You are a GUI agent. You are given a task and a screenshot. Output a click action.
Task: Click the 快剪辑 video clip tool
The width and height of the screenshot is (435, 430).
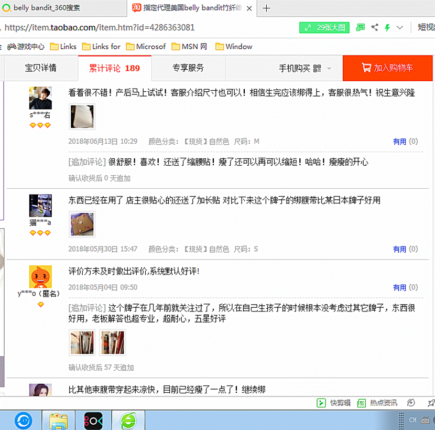point(334,403)
